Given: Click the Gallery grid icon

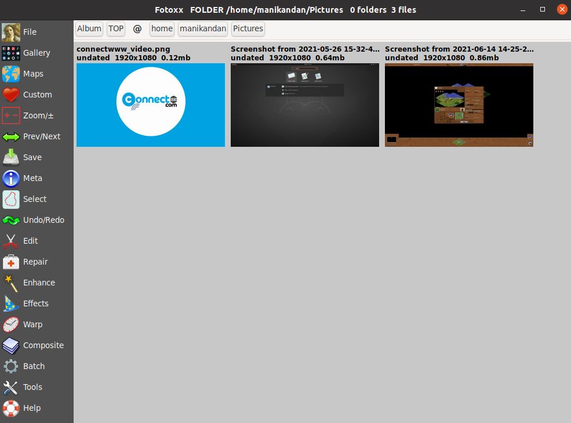Looking at the screenshot, I should pyautogui.click(x=11, y=53).
